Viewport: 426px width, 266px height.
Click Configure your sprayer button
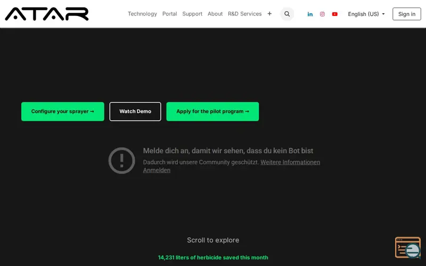point(62,111)
